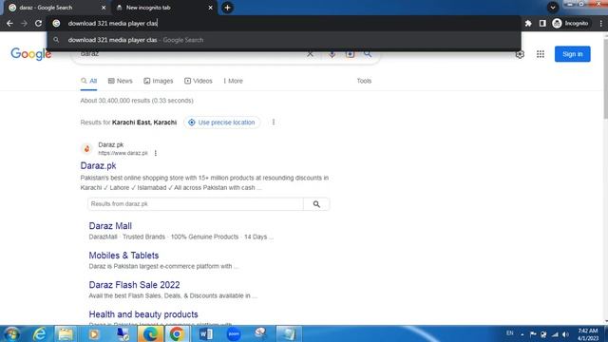This screenshot has width=608, height=342.
Task: Open the Health and beauty products link
Action: 143,314
